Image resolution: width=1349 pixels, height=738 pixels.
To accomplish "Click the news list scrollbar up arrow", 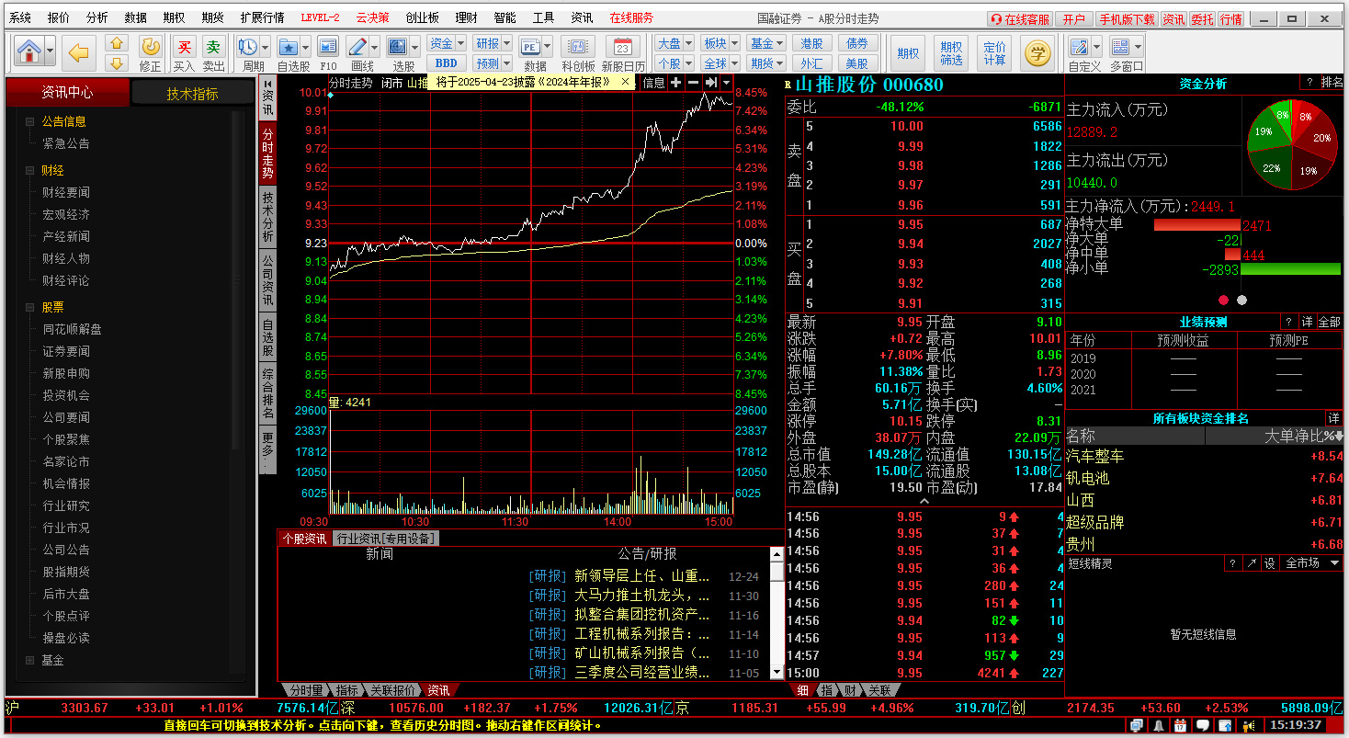I will coord(777,554).
